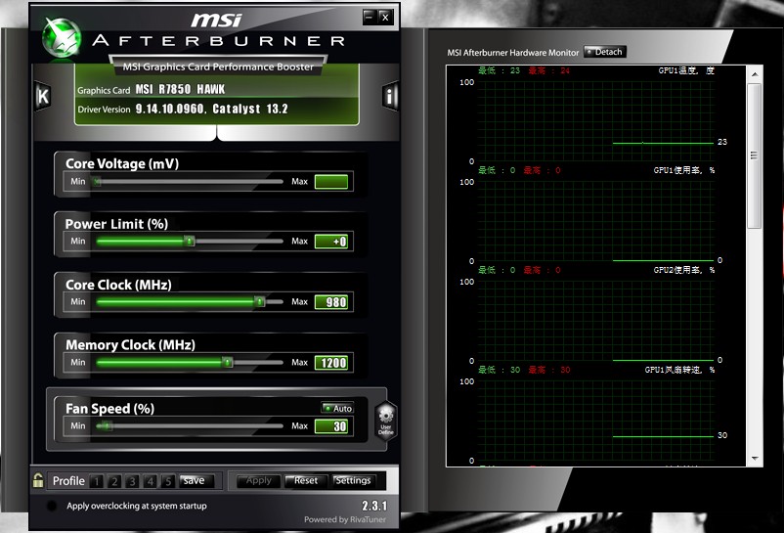Image resolution: width=784 pixels, height=533 pixels.
Task: Click the Kombustor K icon
Action: [43, 96]
